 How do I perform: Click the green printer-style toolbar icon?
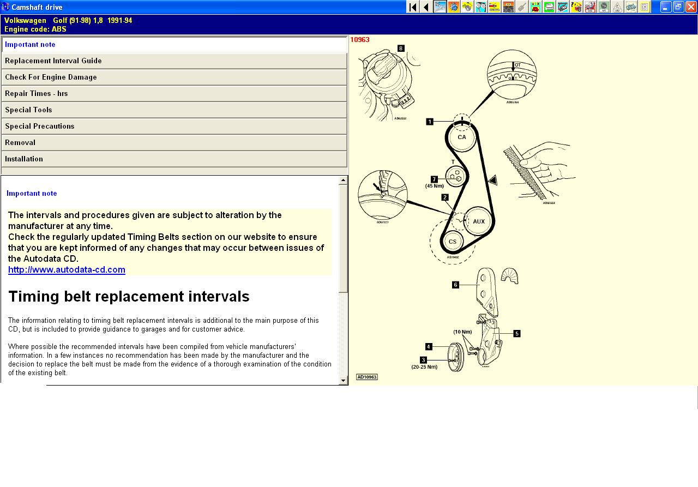click(x=549, y=7)
